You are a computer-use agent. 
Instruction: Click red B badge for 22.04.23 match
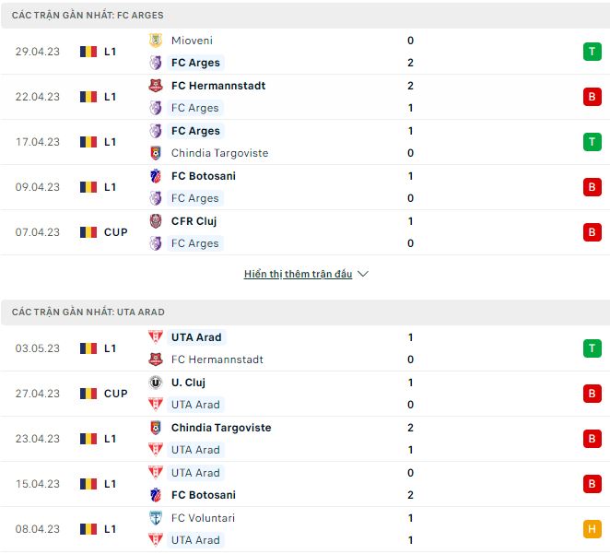pyautogui.click(x=592, y=97)
